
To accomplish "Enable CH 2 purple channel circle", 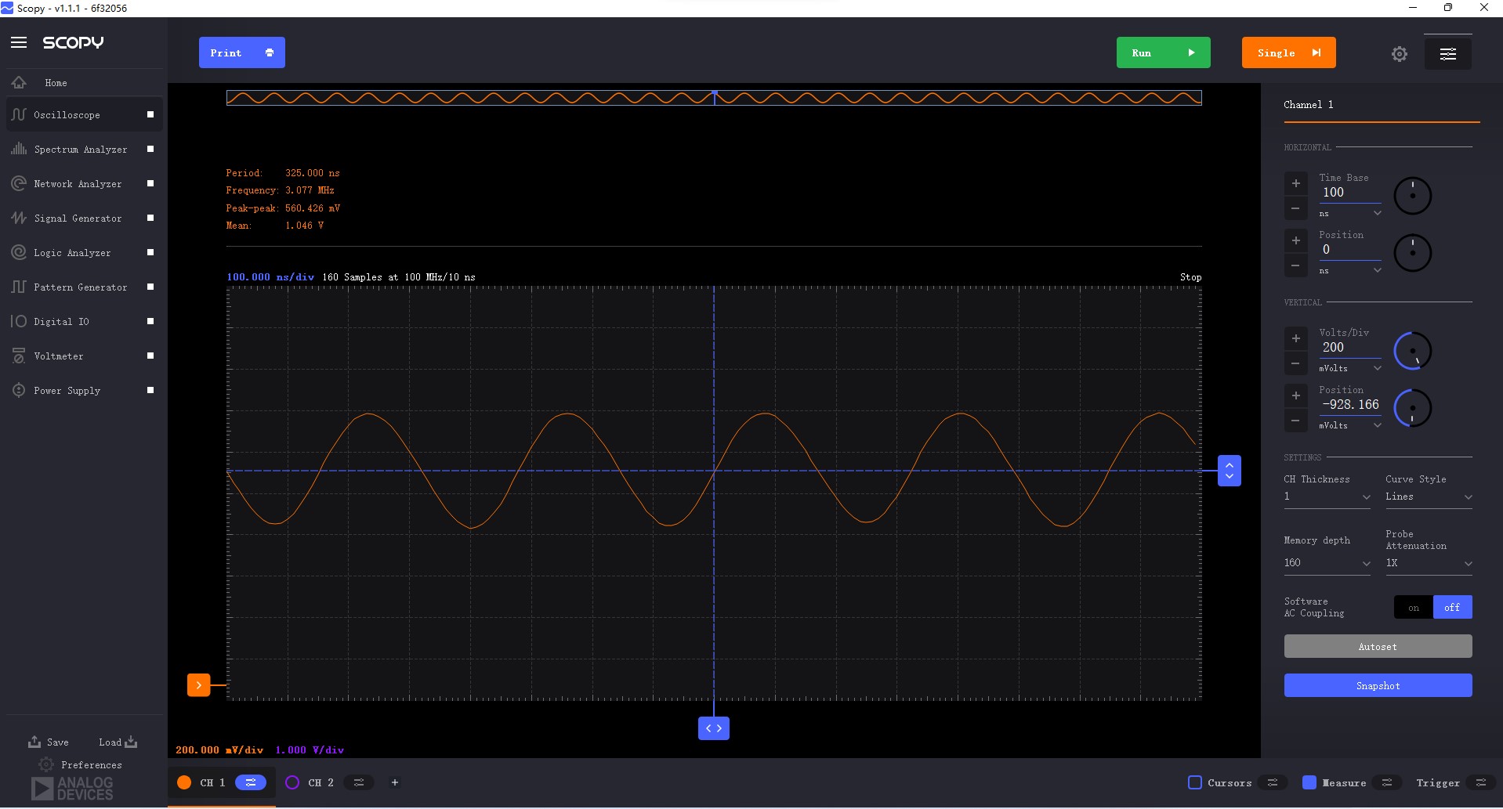I will click(x=292, y=782).
